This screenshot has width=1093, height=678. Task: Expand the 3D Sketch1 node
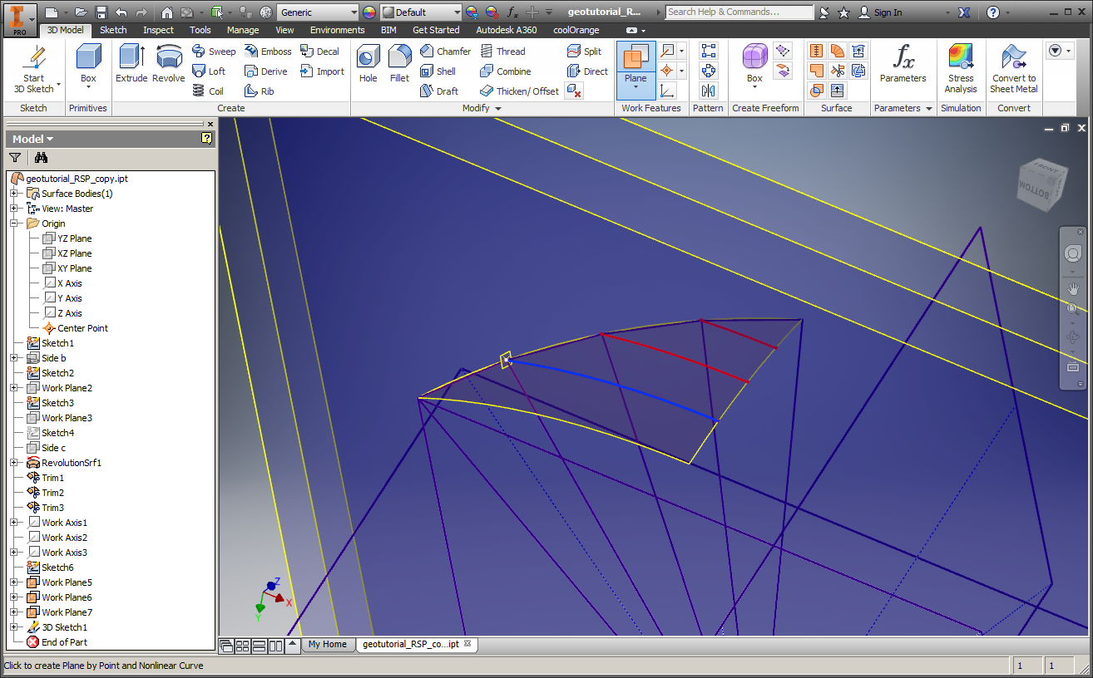pos(13,627)
